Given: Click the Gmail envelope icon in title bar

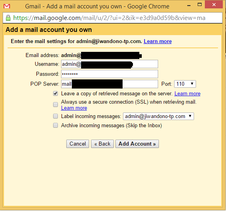Looking at the screenshot, I should coord(7,6).
